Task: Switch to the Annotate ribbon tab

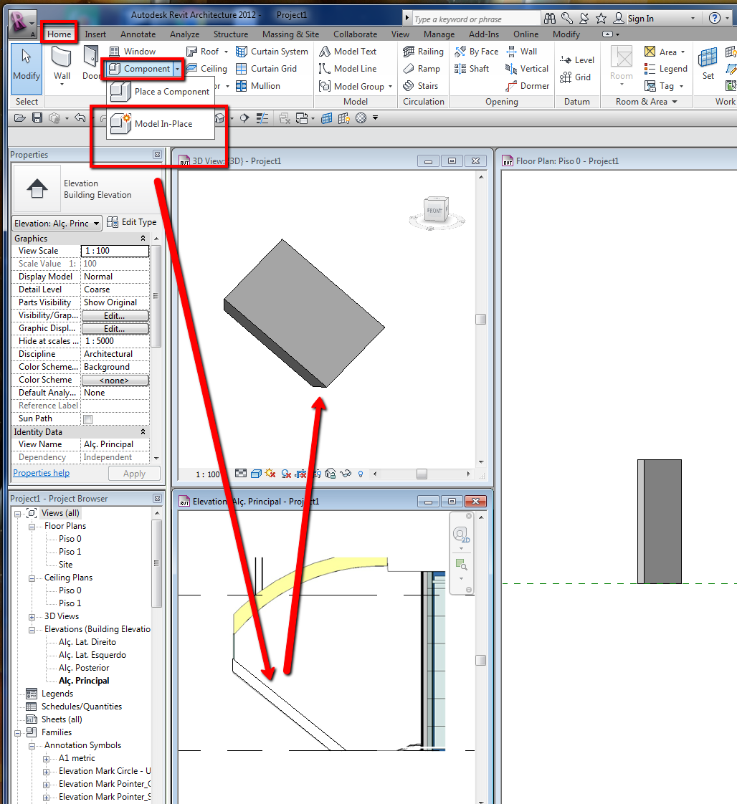Action: 138,34
